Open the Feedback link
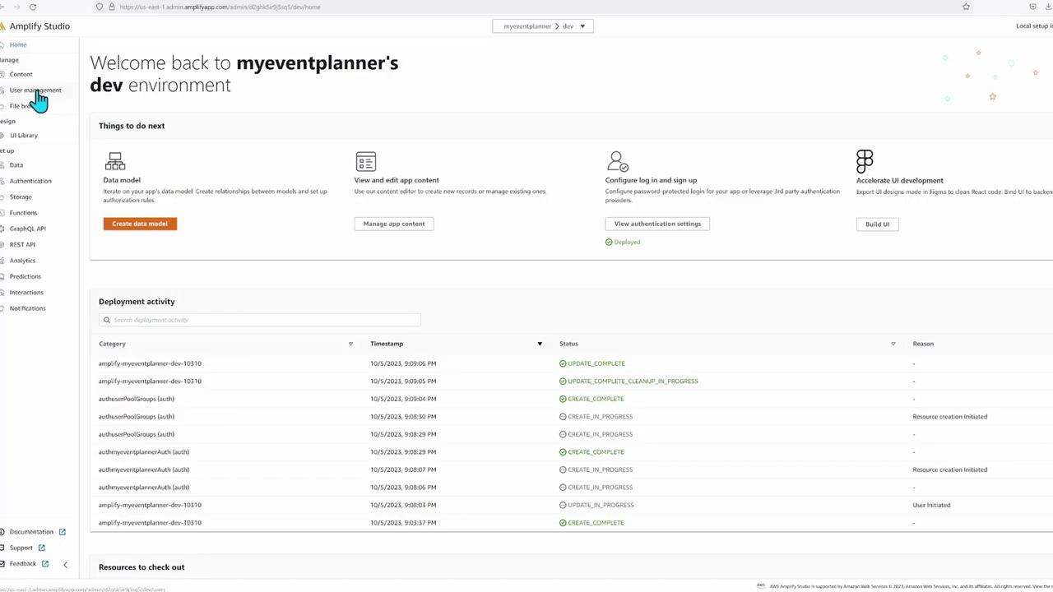This screenshot has width=1053, height=592. tap(23, 564)
